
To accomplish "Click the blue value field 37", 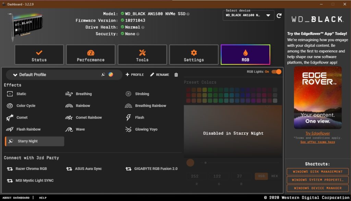I will click(241, 176).
